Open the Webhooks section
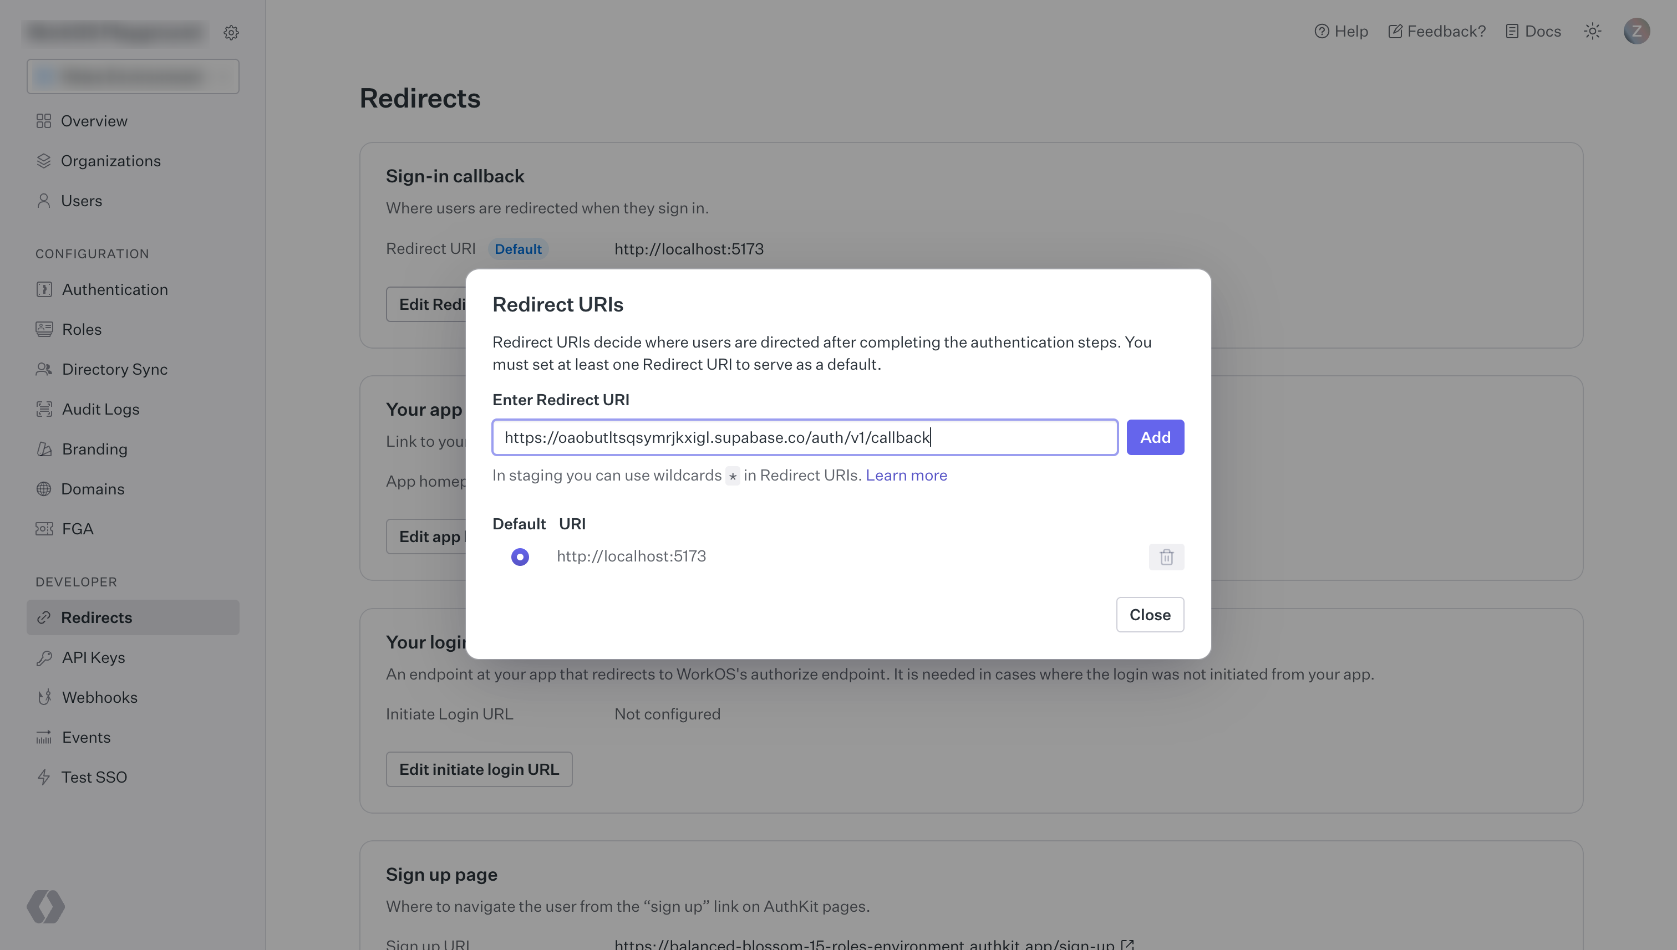The height and width of the screenshot is (950, 1677). [100, 697]
